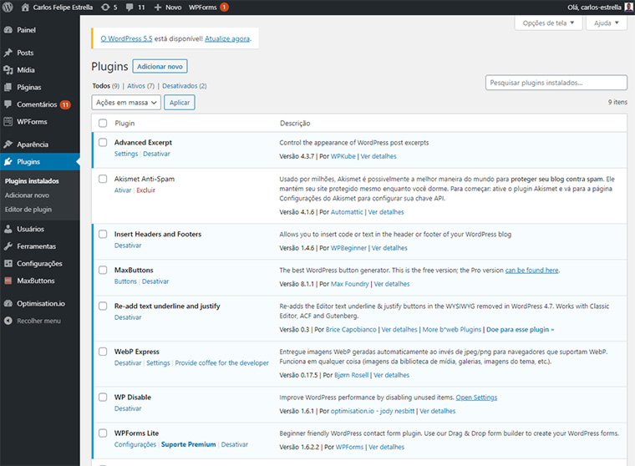Open the O WordPress 5.5 release link
This screenshot has height=466, width=635.
point(126,38)
